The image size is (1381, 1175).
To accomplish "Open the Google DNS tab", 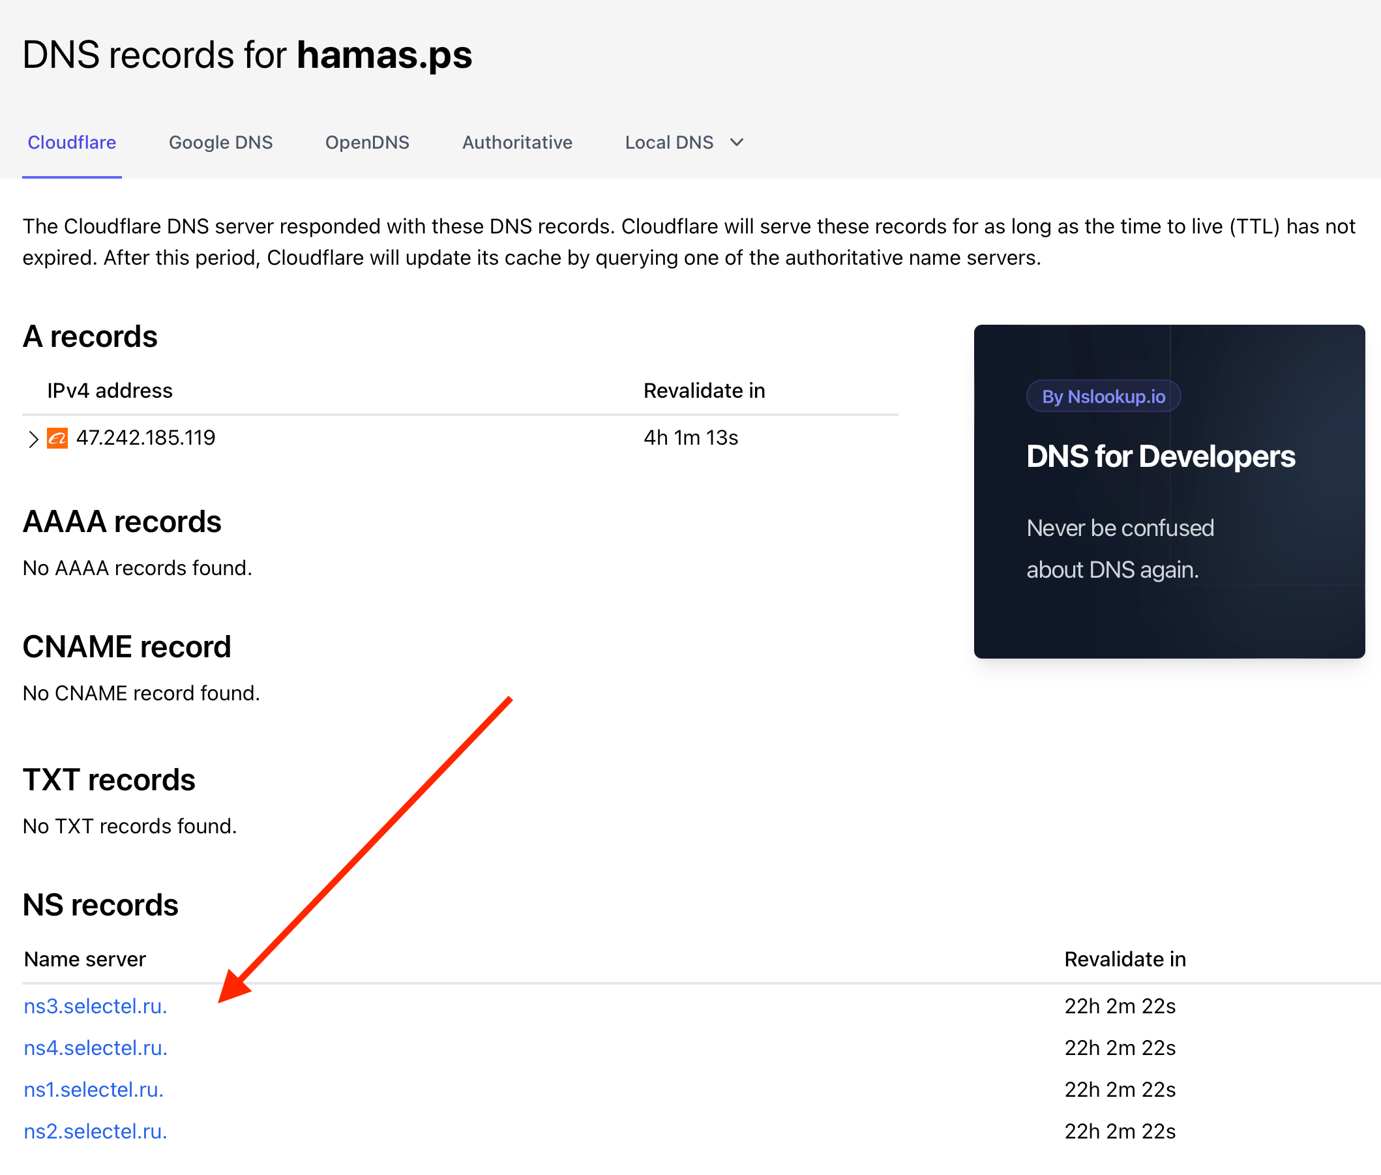I will pyautogui.click(x=220, y=143).
